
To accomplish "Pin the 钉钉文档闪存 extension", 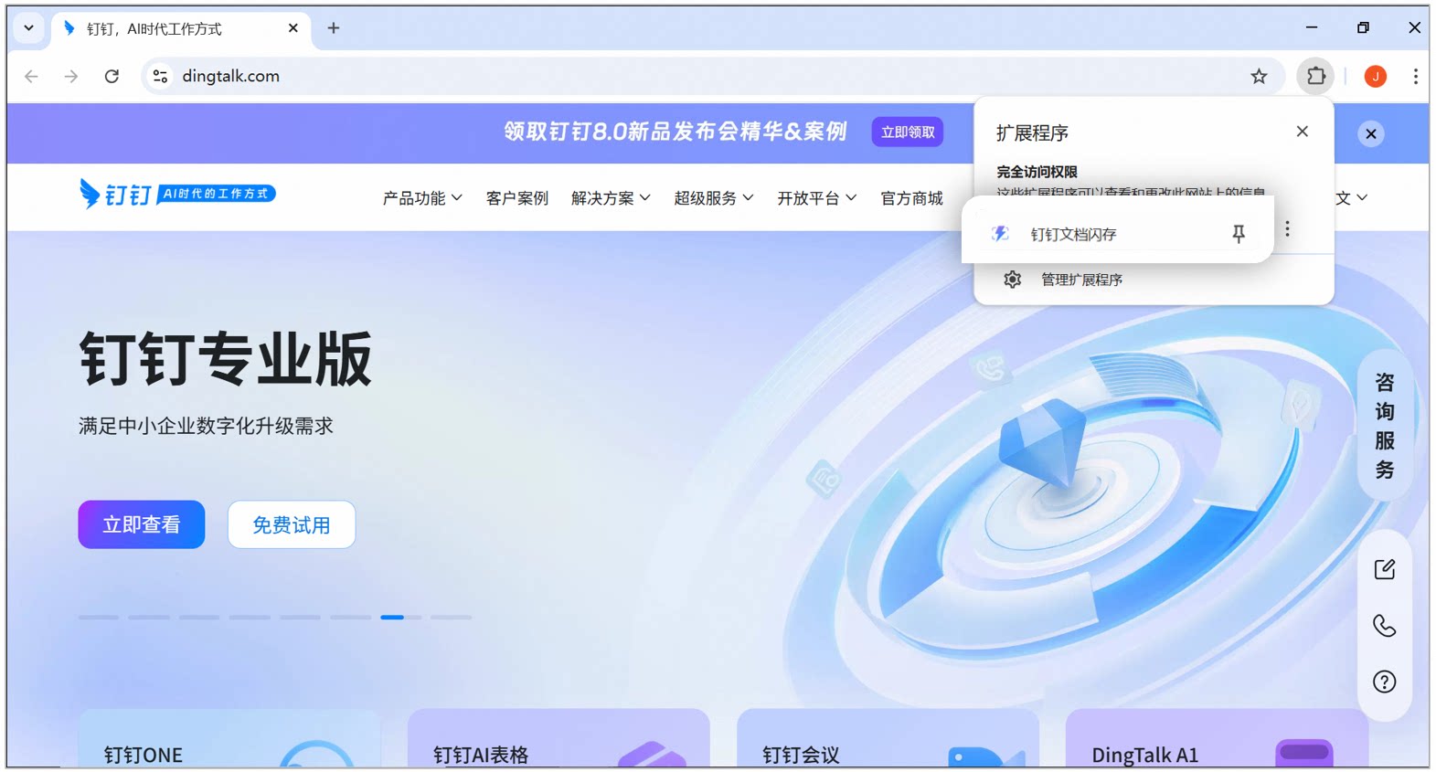I will tap(1239, 234).
